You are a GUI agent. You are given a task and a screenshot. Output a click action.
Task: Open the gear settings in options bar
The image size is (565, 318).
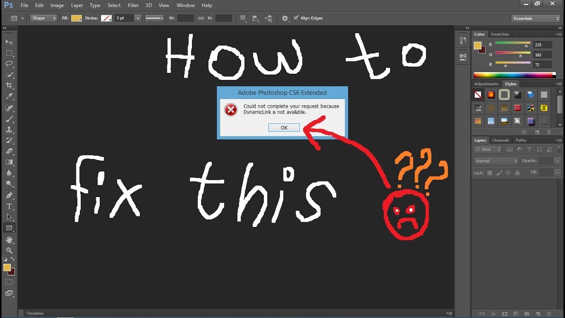click(285, 18)
